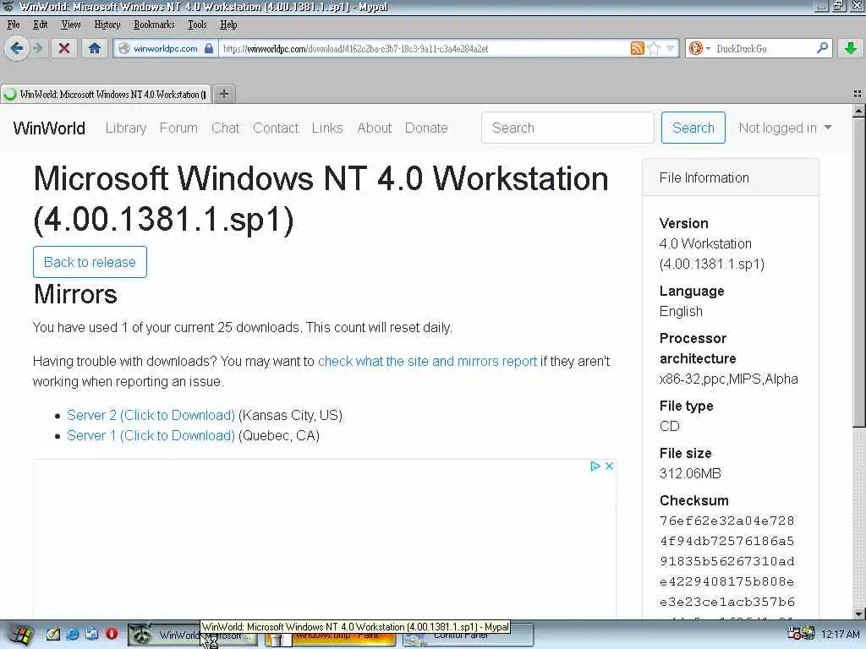Open the address bar history dropdown arrow
866x649 pixels.
point(670,48)
